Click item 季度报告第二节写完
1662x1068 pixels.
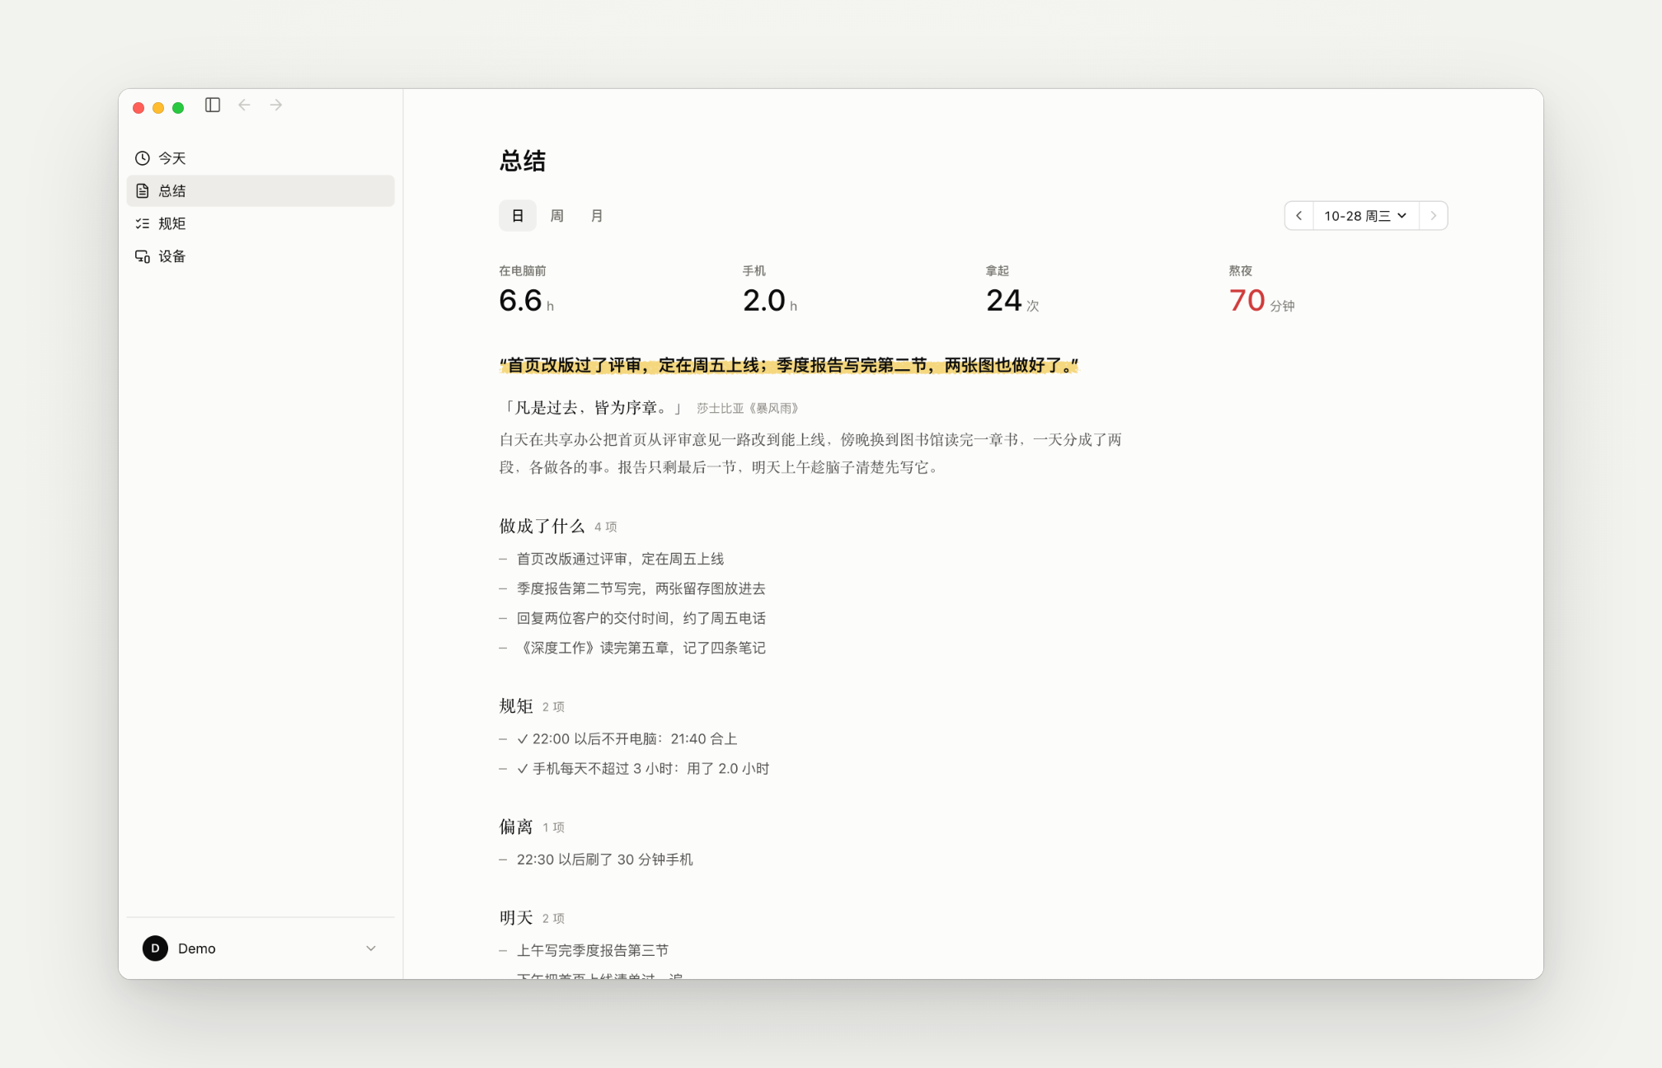pyautogui.click(x=641, y=589)
